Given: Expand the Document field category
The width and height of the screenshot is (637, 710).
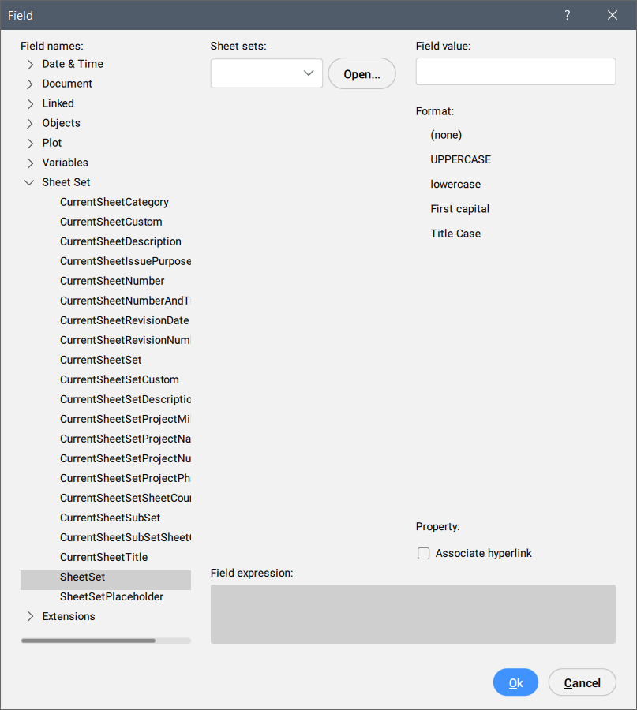Looking at the screenshot, I should click(x=30, y=84).
